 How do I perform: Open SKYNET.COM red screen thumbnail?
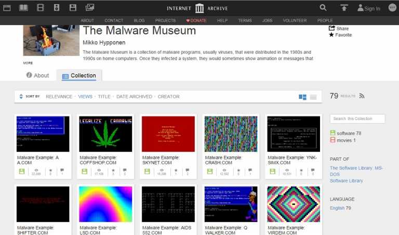168,134
